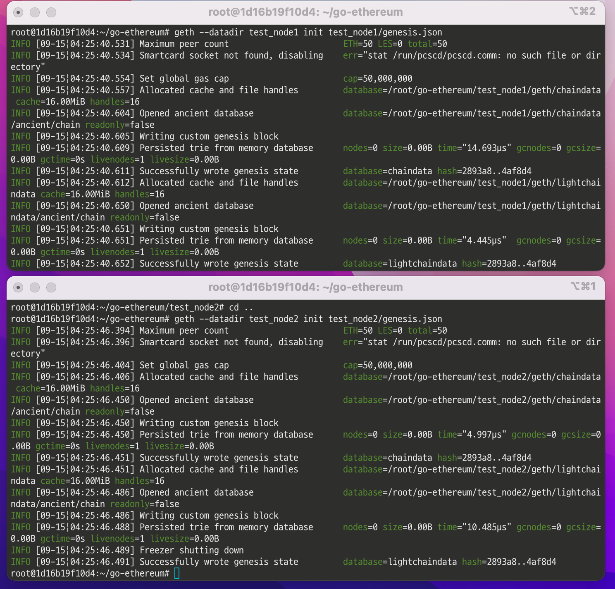Click 'Maximum peer count' at 04:25:46.394
Screen dimensions: 615x589
tap(184, 330)
